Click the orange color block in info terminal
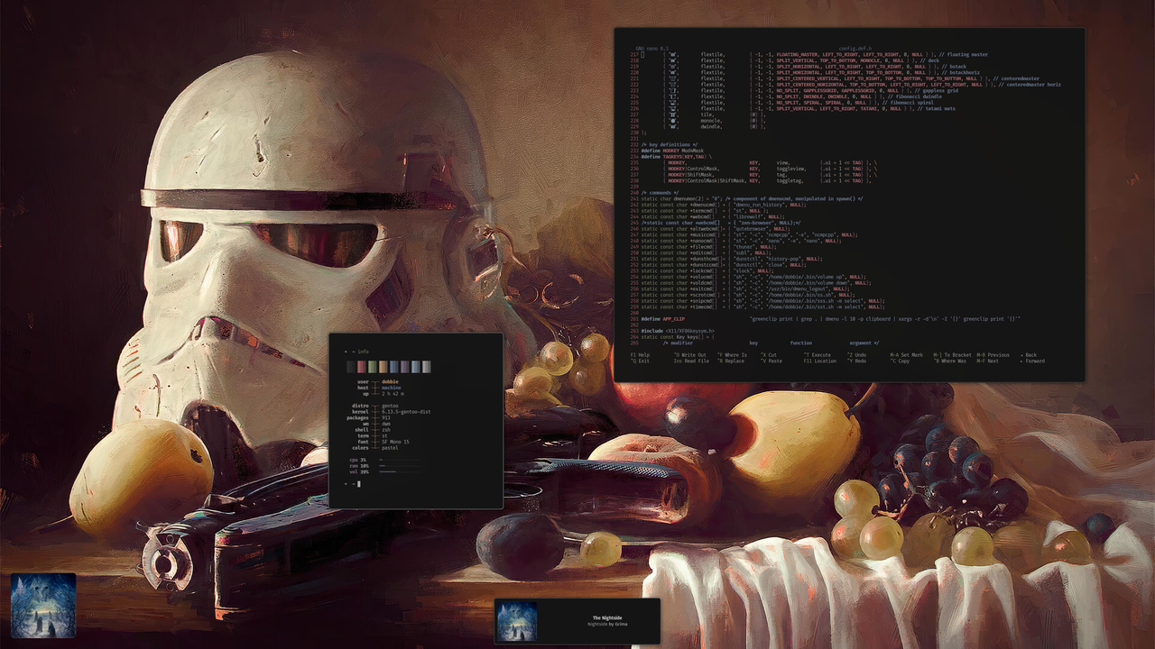1155x649 pixels. (x=383, y=367)
